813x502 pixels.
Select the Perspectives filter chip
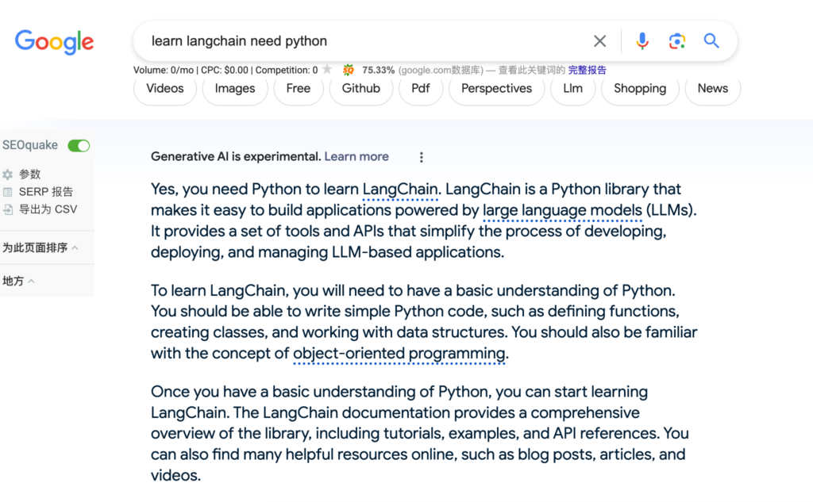click(497, 89)
